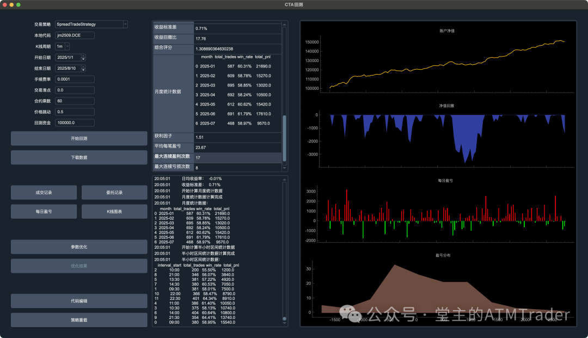Click the 1.308690364630238 score cell
The image size is (588, 338).
point(238,49)
